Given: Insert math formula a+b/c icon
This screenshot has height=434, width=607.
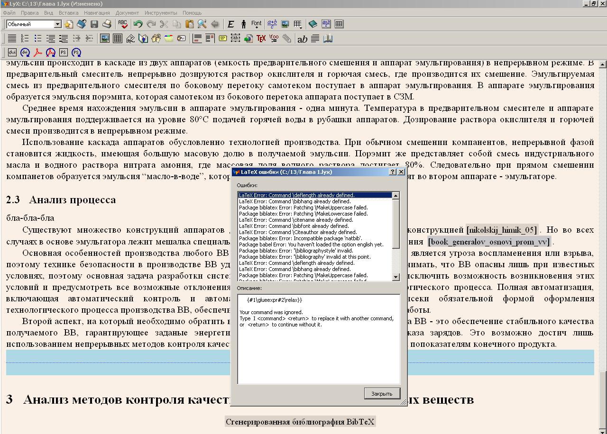Looking at the screenshot, I should click(272, 24).
